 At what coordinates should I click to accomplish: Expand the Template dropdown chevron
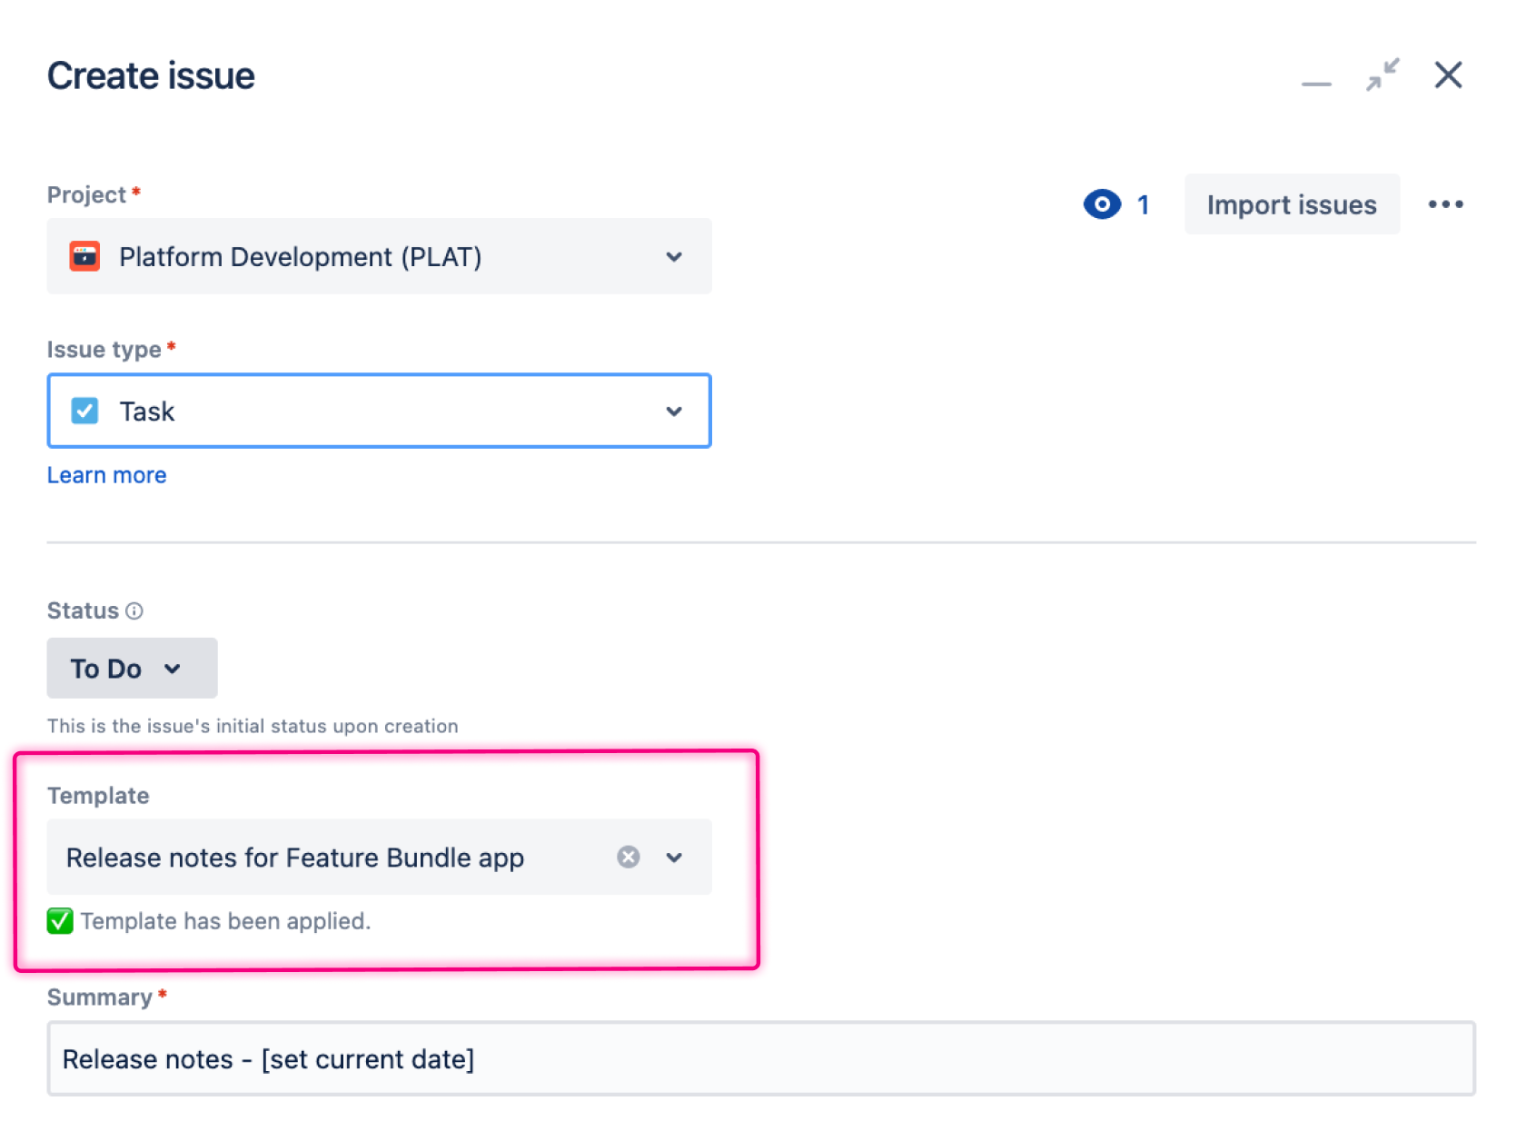coord(674,857)
